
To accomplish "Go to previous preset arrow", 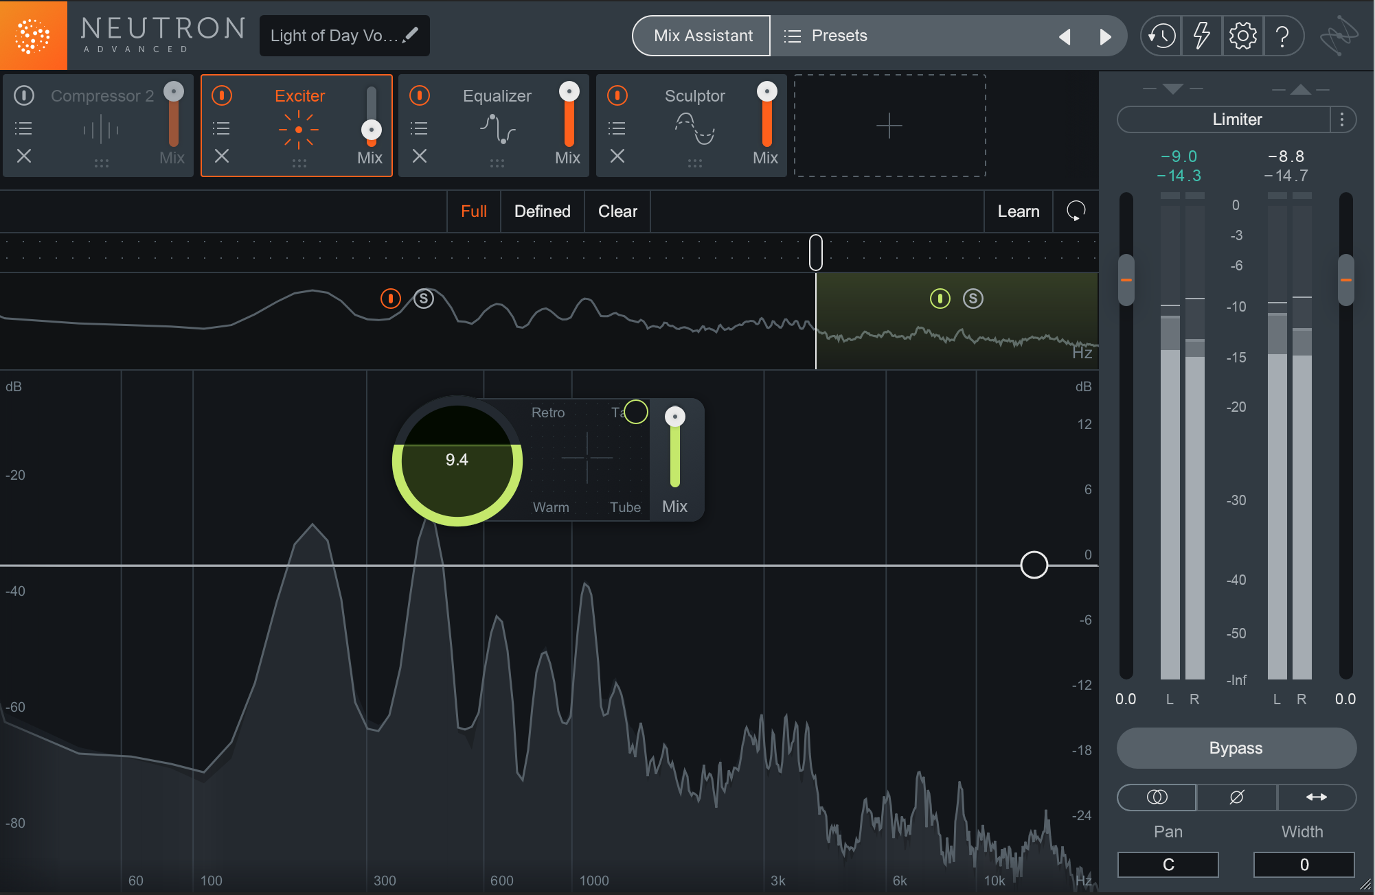I will click(1065, 36).
